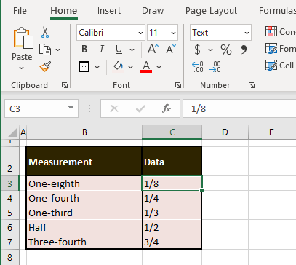Open Number format dialog launcher
The height and width of the screenshot is (265, 296).
point(252,85)
